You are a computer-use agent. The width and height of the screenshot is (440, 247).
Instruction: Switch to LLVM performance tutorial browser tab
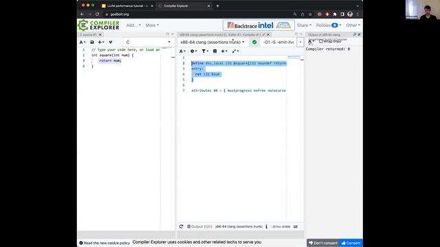click(127, 6)
